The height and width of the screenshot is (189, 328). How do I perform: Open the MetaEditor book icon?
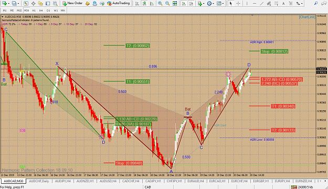point(88,3)
